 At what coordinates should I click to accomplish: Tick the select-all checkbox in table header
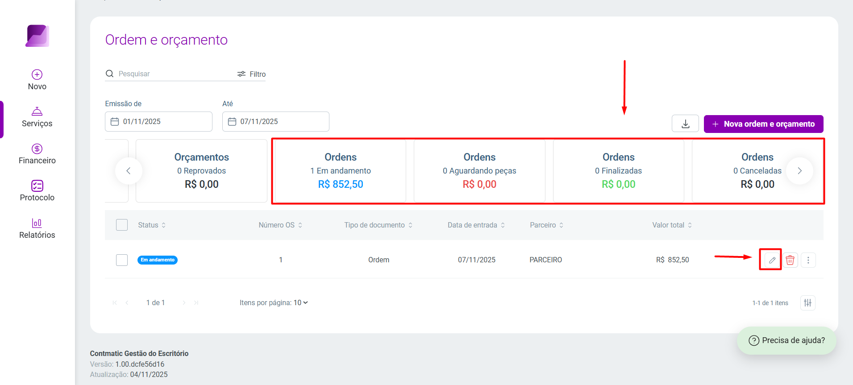[122, 225]
